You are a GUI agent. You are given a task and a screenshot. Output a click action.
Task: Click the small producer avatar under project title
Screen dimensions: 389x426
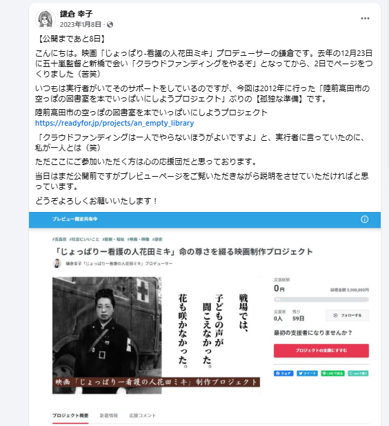click(x=57, y=263)
